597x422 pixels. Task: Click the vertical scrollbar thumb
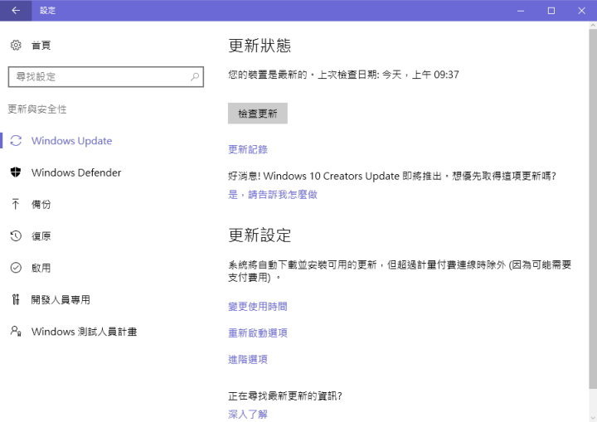tap(593, 210)
